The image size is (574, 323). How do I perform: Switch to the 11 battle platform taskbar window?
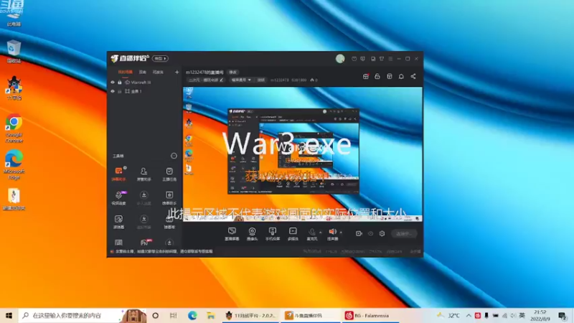251,315
